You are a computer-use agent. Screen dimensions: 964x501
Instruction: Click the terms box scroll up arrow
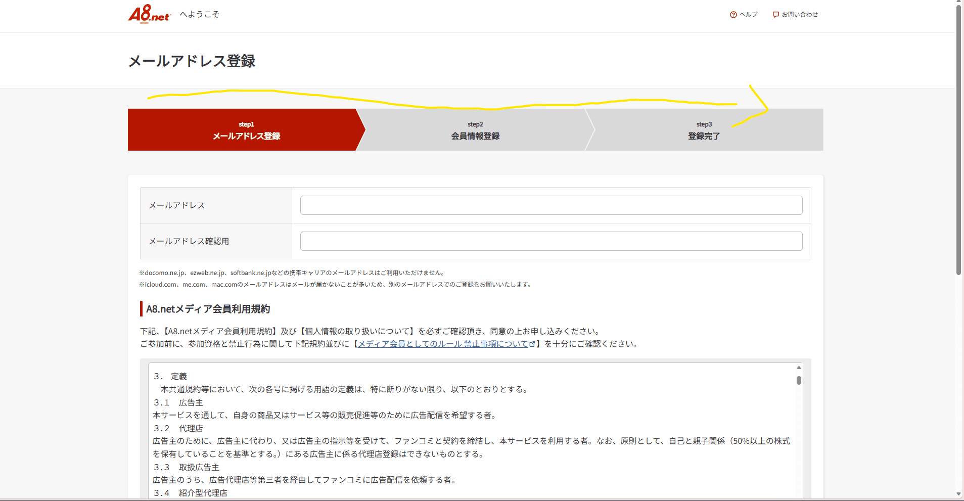pyautogui.click(x=799, y=368)
